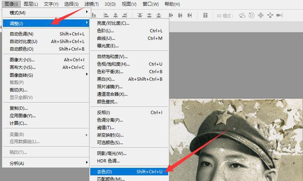Expand the 模式(M) submenu arrow
Image resolution: width=303 pixels, height=181 pixels.
point(87,12)
